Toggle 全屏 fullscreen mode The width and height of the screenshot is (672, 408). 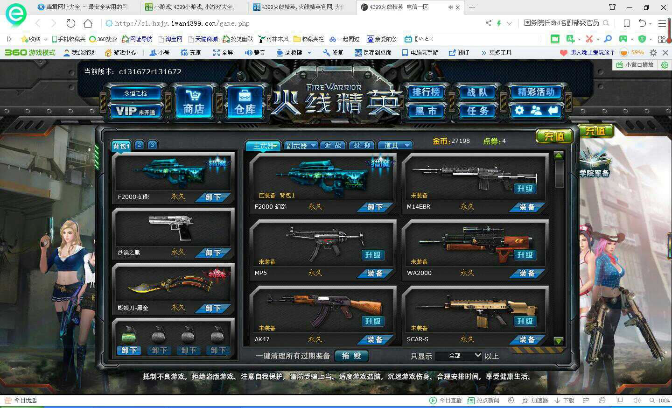pyautogui.click(x=223, y=53)
